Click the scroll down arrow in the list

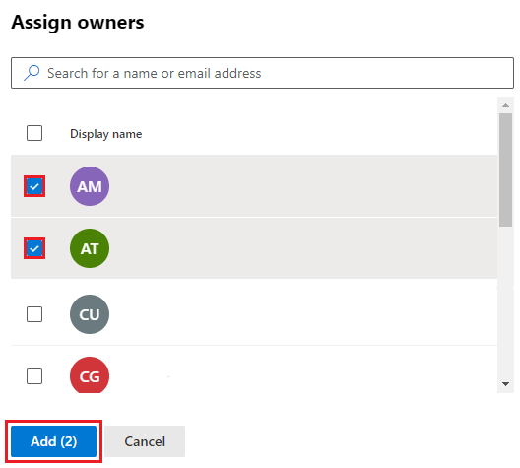(x=505, y=384)
